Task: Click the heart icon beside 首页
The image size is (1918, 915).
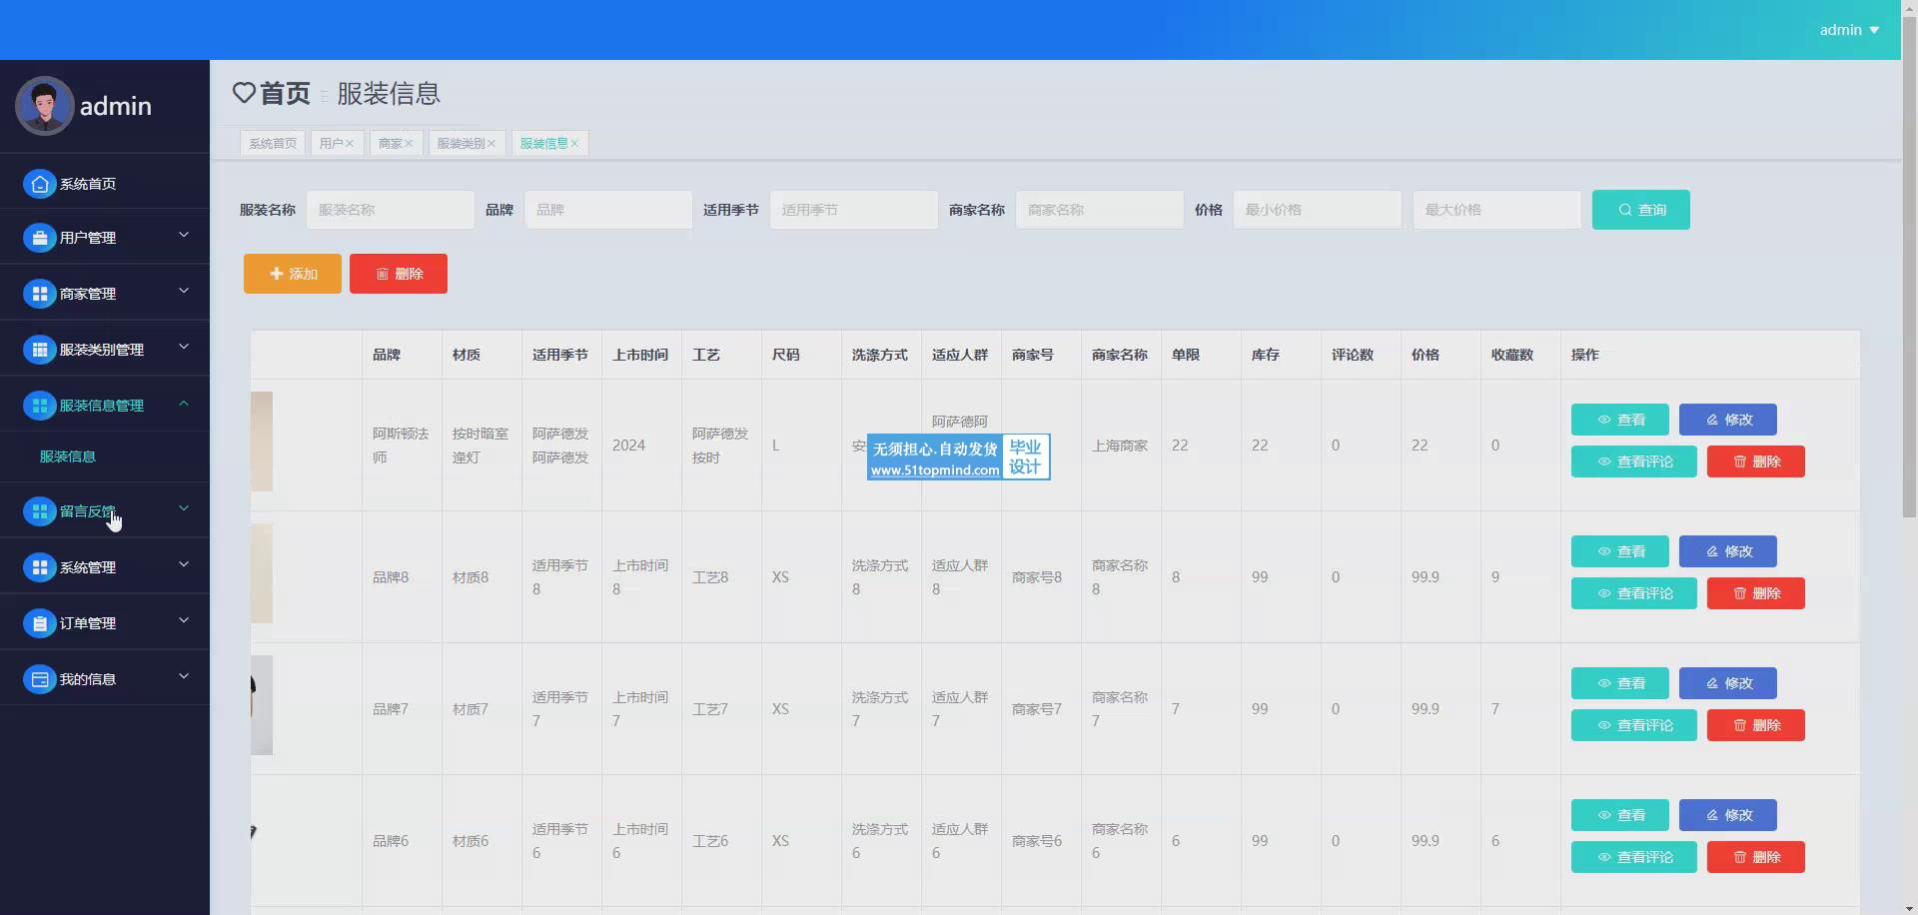Action: [x=244, y=93]
